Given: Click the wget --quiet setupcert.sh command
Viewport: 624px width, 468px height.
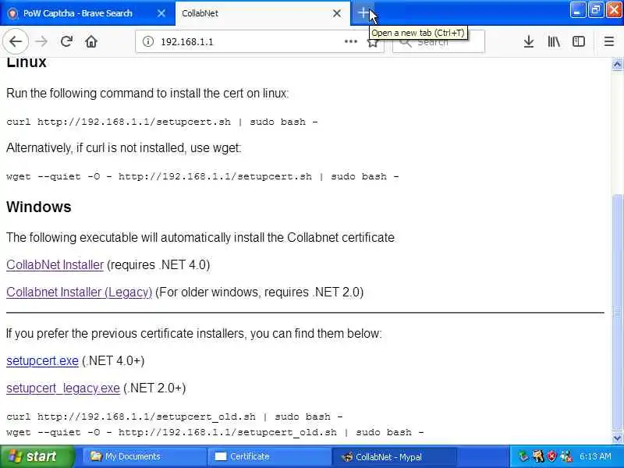Looking at the screenshot, I should coord(203,176).
